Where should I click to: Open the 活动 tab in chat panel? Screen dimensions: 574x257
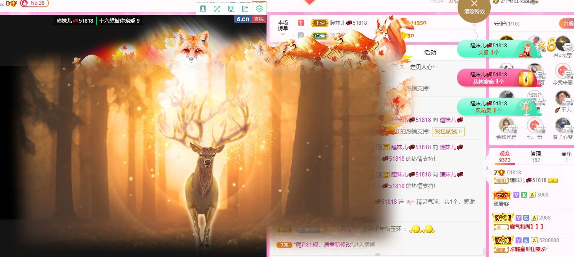click(430, 52)
